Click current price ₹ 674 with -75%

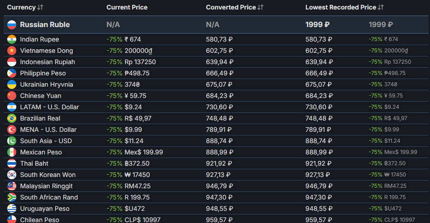coord(124,39)
